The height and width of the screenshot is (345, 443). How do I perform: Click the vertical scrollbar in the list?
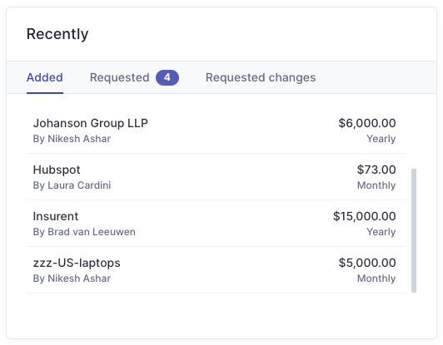tap(414, 230)
